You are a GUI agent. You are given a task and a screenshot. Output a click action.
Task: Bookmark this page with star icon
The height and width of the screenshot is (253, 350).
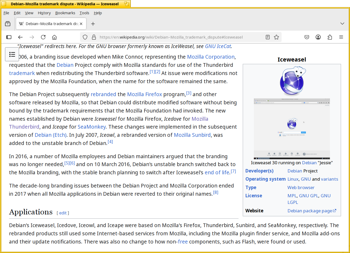pyautogui.click(x=276, y=37)
